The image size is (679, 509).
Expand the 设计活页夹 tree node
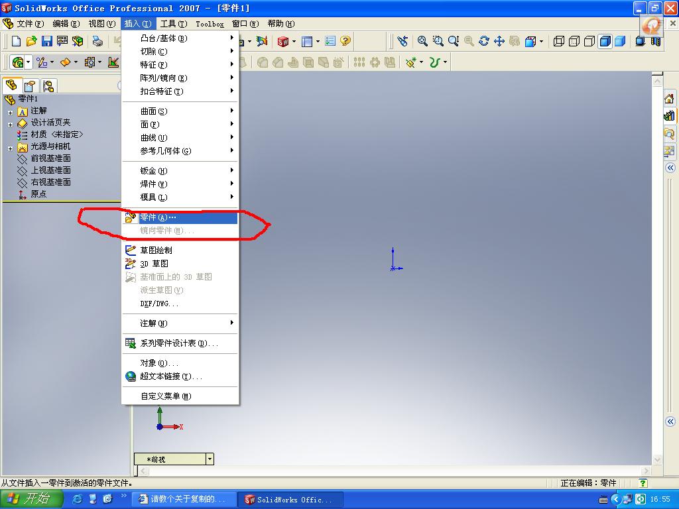(x=10, y=125)
